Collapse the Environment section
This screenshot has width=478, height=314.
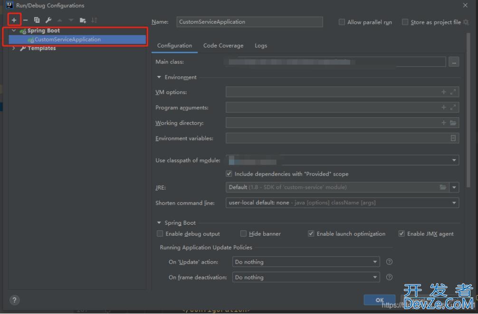click(159, 77)
